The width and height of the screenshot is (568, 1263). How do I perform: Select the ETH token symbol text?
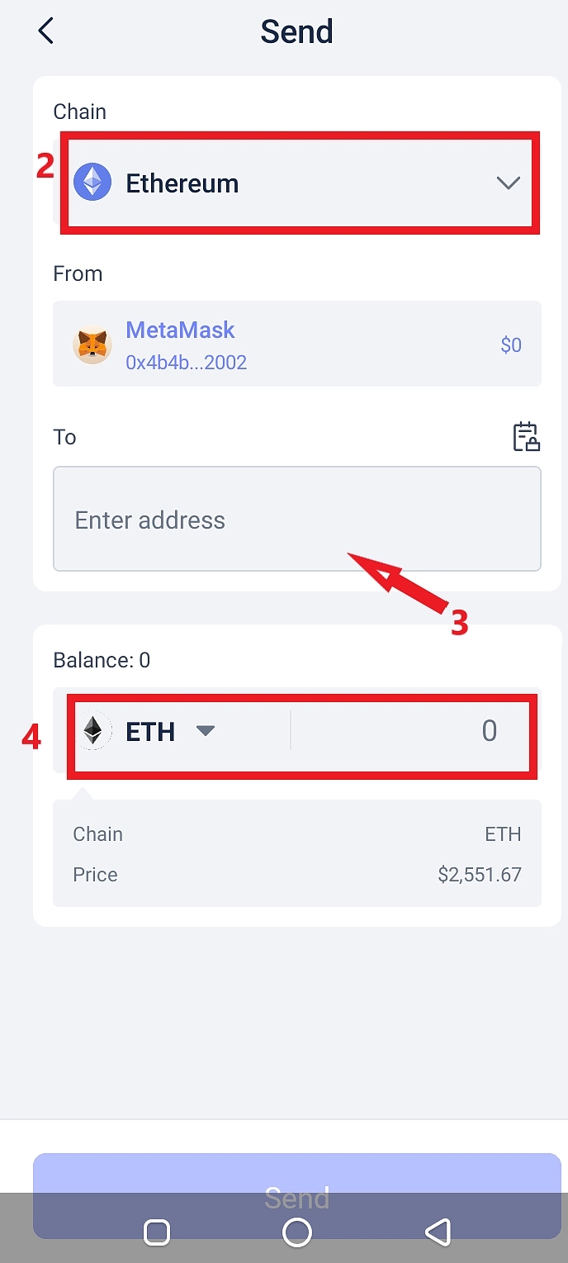pos(150,732)
